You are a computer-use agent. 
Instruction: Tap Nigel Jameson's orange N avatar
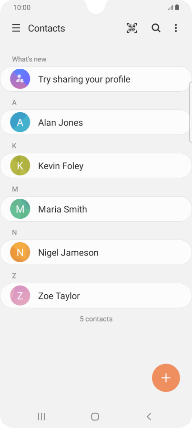(x=20, y=253)
